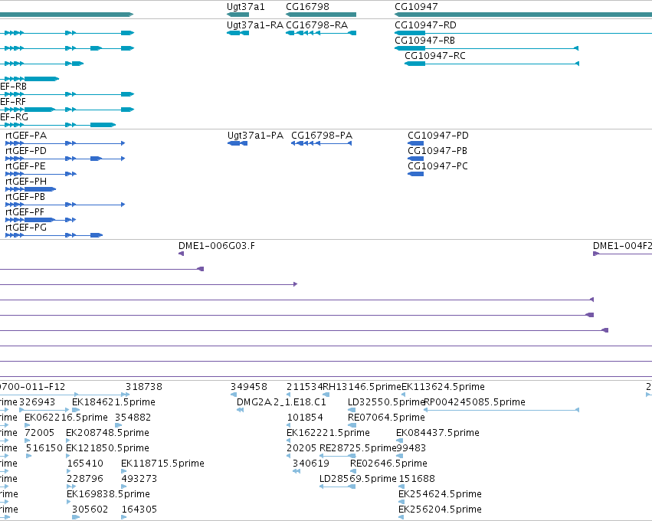The image size is (652, 521).
Task: Click the EK062216.5prime label
Action: pyautogui.click(x=66, y=418)
